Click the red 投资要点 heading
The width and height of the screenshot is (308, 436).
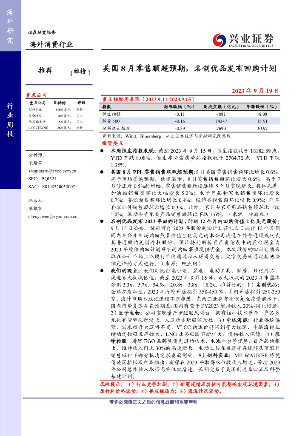click(x=112, y=143)
